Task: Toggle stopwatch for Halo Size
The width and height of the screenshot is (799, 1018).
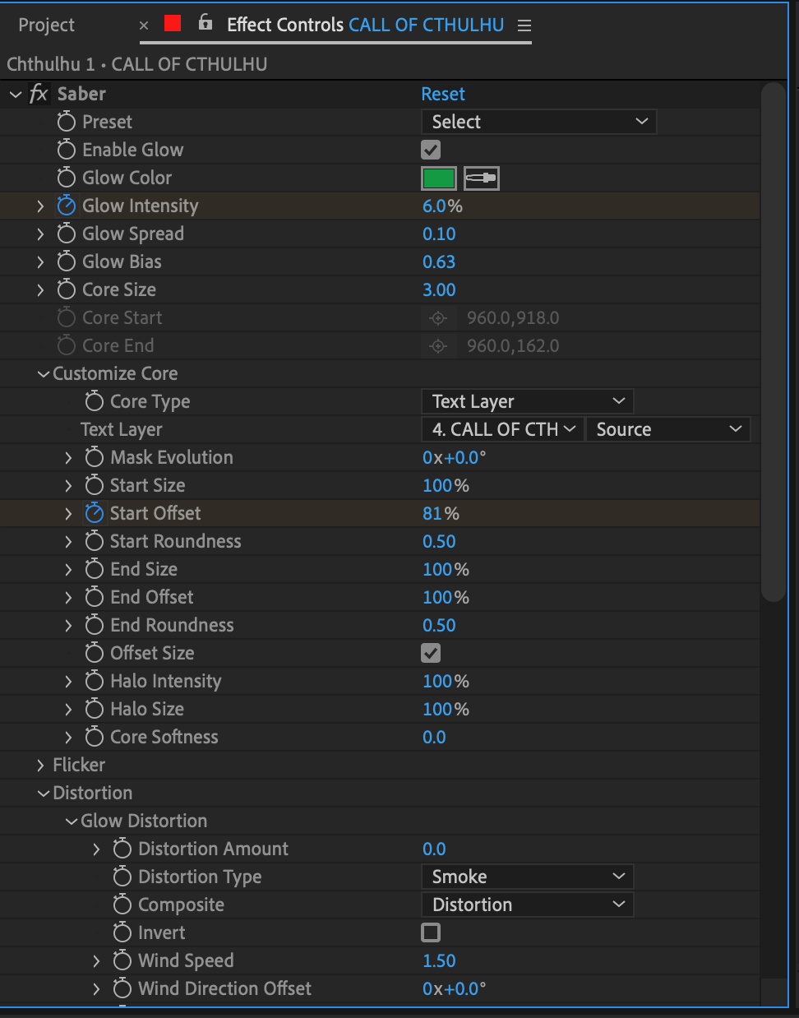Action: 95,709
